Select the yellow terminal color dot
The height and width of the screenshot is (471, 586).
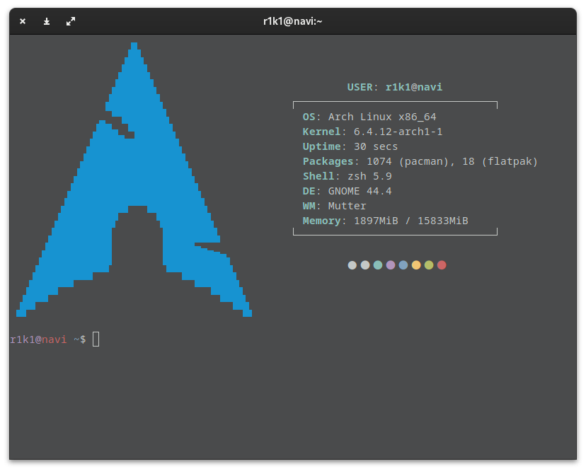416,264
